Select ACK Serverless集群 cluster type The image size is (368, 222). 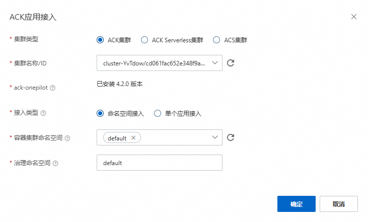[144, 40]
